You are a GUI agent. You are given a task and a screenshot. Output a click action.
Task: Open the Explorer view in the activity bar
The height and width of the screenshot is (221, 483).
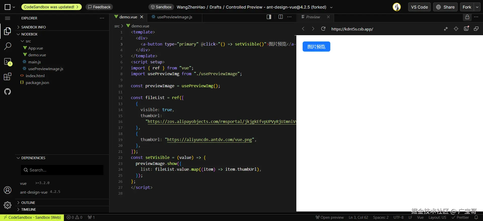[8, 31]
